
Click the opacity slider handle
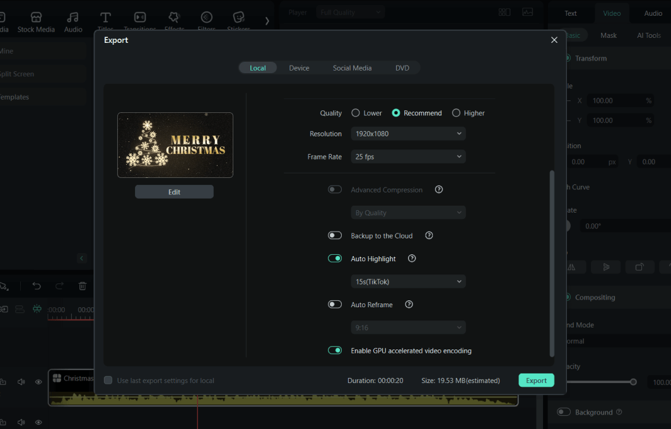(633, 382)
